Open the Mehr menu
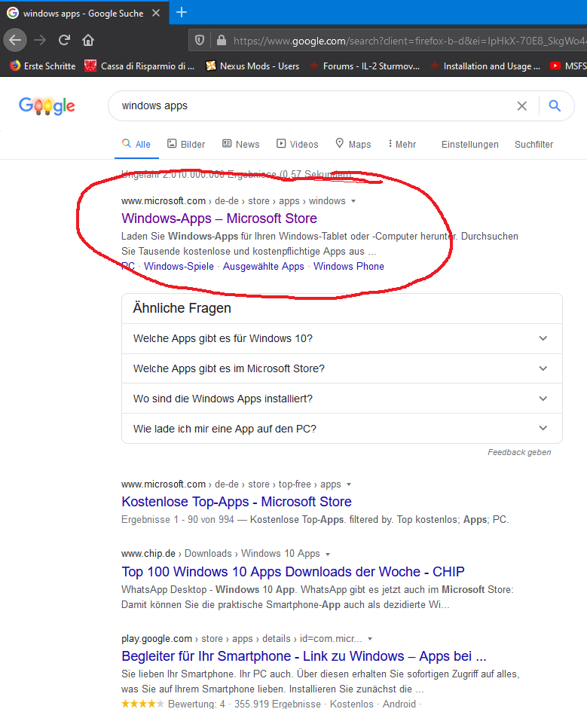 tap(402, 144)
